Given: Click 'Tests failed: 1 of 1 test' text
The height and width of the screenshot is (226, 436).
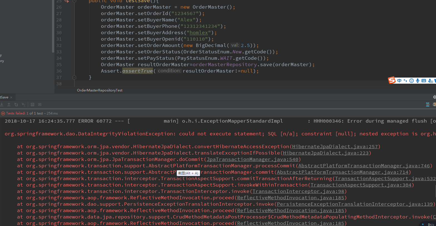Looking at the screenshot, I should pyautogui.click(x=24, y=113).
